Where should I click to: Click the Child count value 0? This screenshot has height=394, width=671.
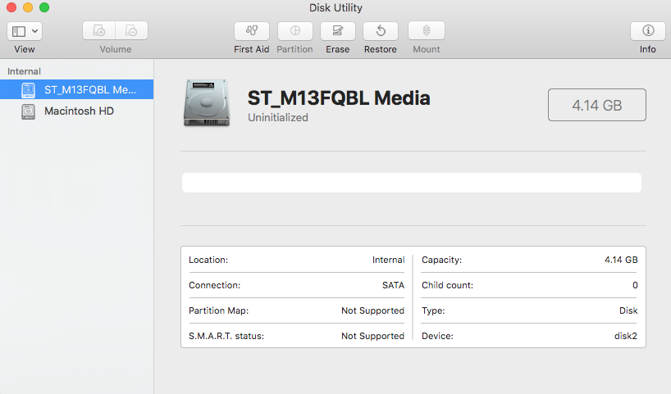point(635,285)
